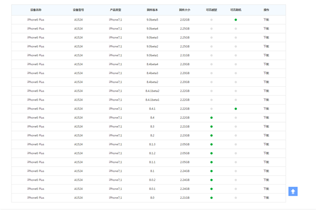
Task: Click 下载 for firmware 8.4beta4
Action: click(x=266, y=64)
